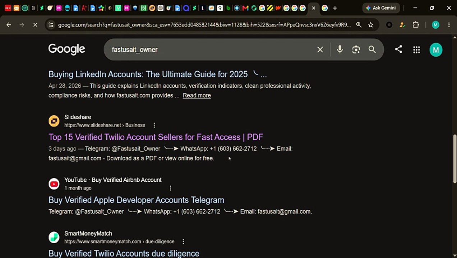Open Buy Verified Apple Developer Accounts Telegram
The height and width of the screenshot is (258, 457).
tap(136, 200)
